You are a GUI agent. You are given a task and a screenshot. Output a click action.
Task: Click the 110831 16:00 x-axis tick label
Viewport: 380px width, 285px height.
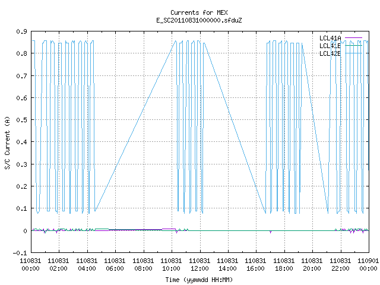point(255,265)
